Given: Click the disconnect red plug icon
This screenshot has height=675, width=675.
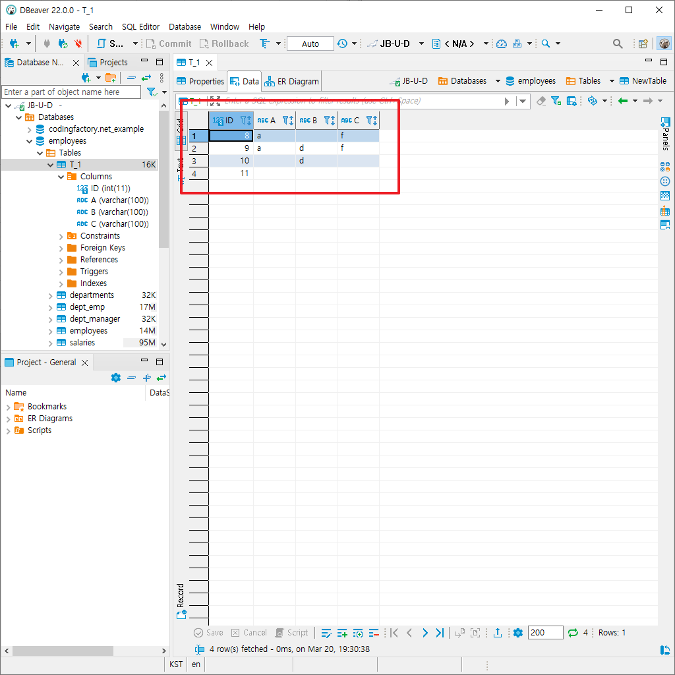Looking at the screenshot, I should point(78,44).
